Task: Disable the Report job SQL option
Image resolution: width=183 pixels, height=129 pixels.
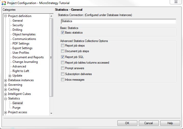Action: coord(63,57)
